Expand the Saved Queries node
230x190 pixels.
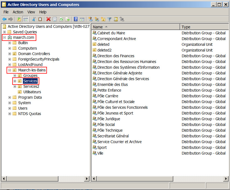(x=5, y=32)
